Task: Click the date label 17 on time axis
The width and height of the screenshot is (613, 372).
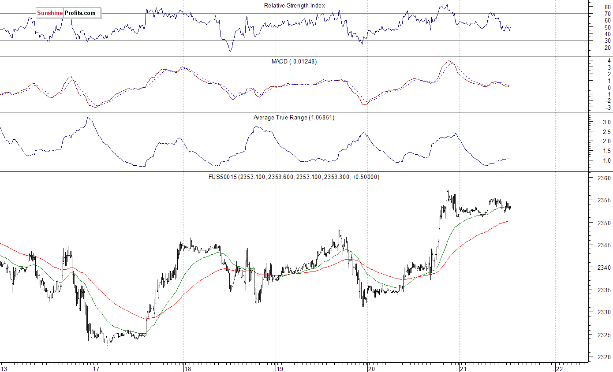Action: click(97, 368)
